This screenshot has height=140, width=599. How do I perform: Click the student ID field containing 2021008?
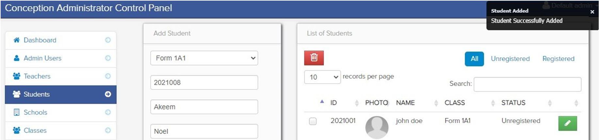(x=204, y=83)
